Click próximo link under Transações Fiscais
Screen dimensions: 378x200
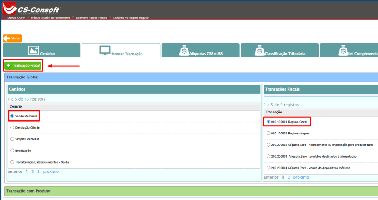(x=301, y=177)
